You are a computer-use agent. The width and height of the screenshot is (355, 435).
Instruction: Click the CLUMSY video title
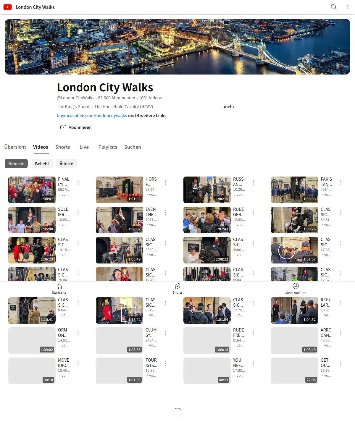pos(151,333)
